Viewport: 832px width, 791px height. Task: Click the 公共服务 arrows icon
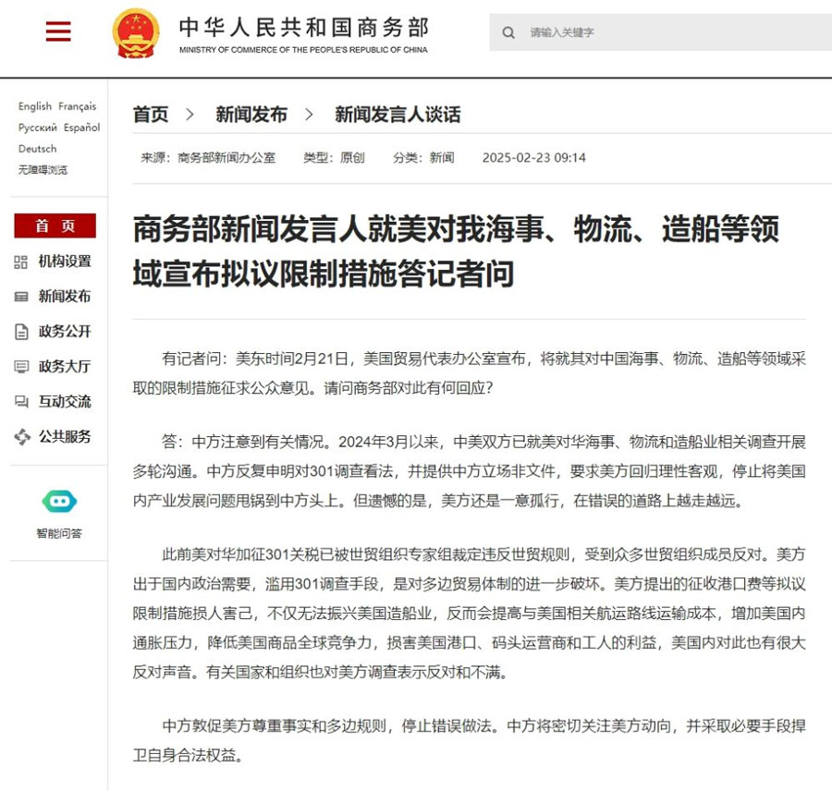20,436
